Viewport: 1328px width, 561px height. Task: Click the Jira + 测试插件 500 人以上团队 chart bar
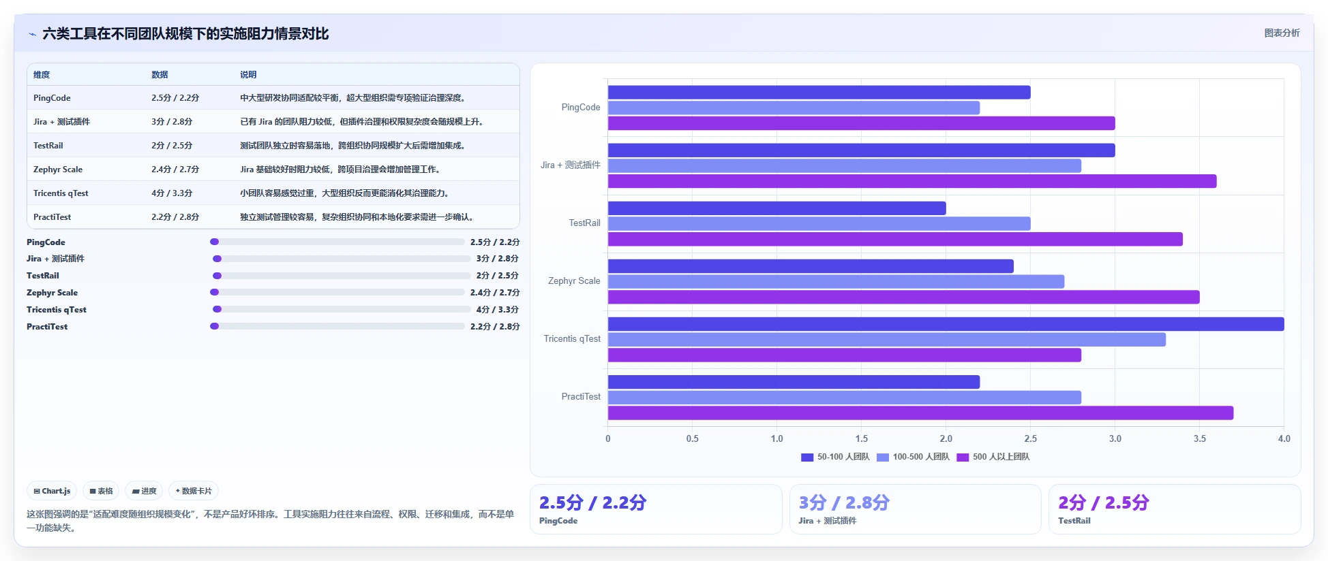(912, 181)
